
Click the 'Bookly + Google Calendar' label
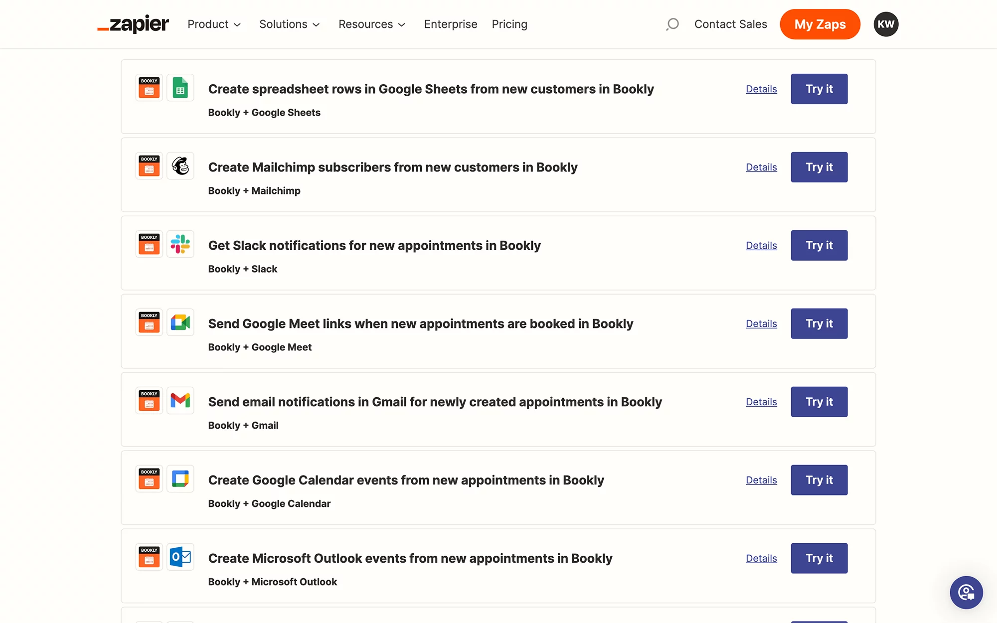pos(269,504)
